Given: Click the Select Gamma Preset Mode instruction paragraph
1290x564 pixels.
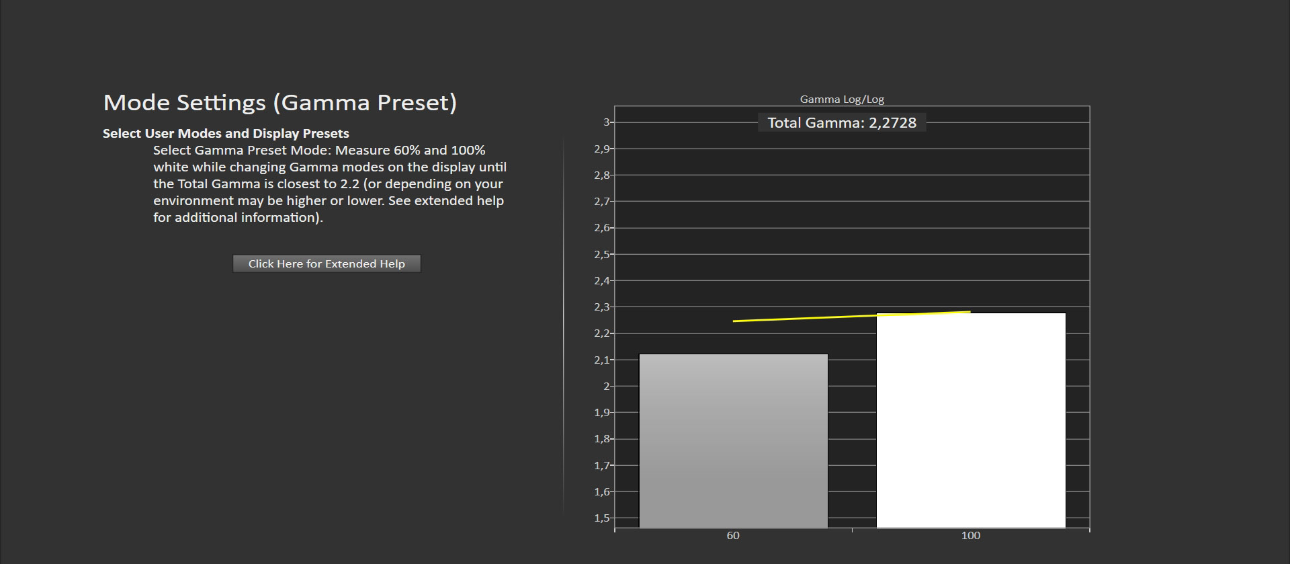Looking at the screenshot, I should pyautogui.click(x=329, y=184).
